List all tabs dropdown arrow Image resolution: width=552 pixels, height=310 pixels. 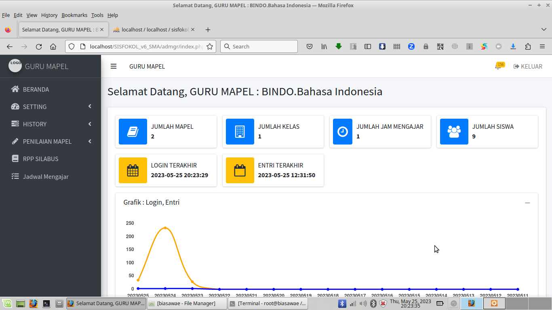tap(544, 29)
